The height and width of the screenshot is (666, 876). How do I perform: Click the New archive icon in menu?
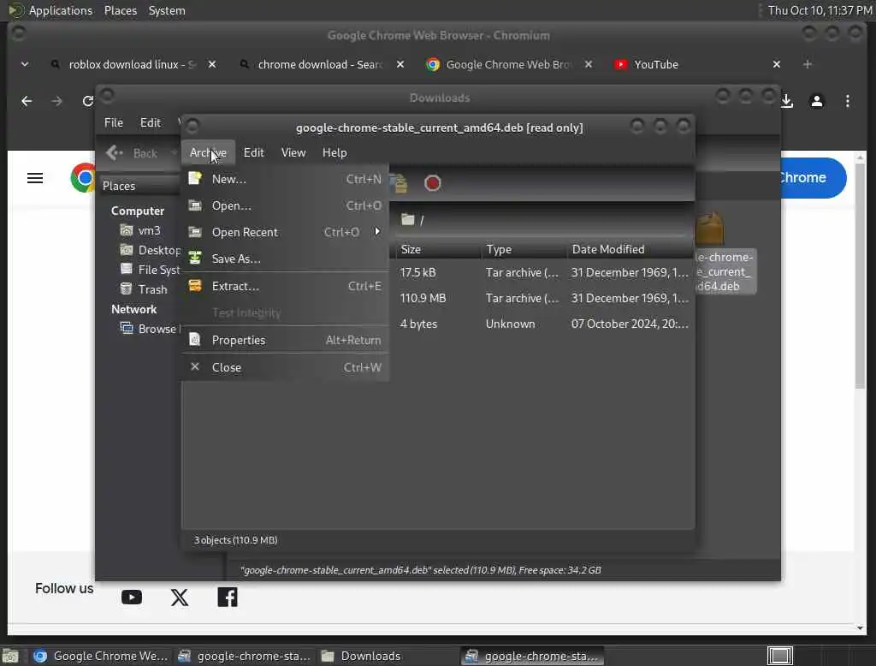click(194, 178)
